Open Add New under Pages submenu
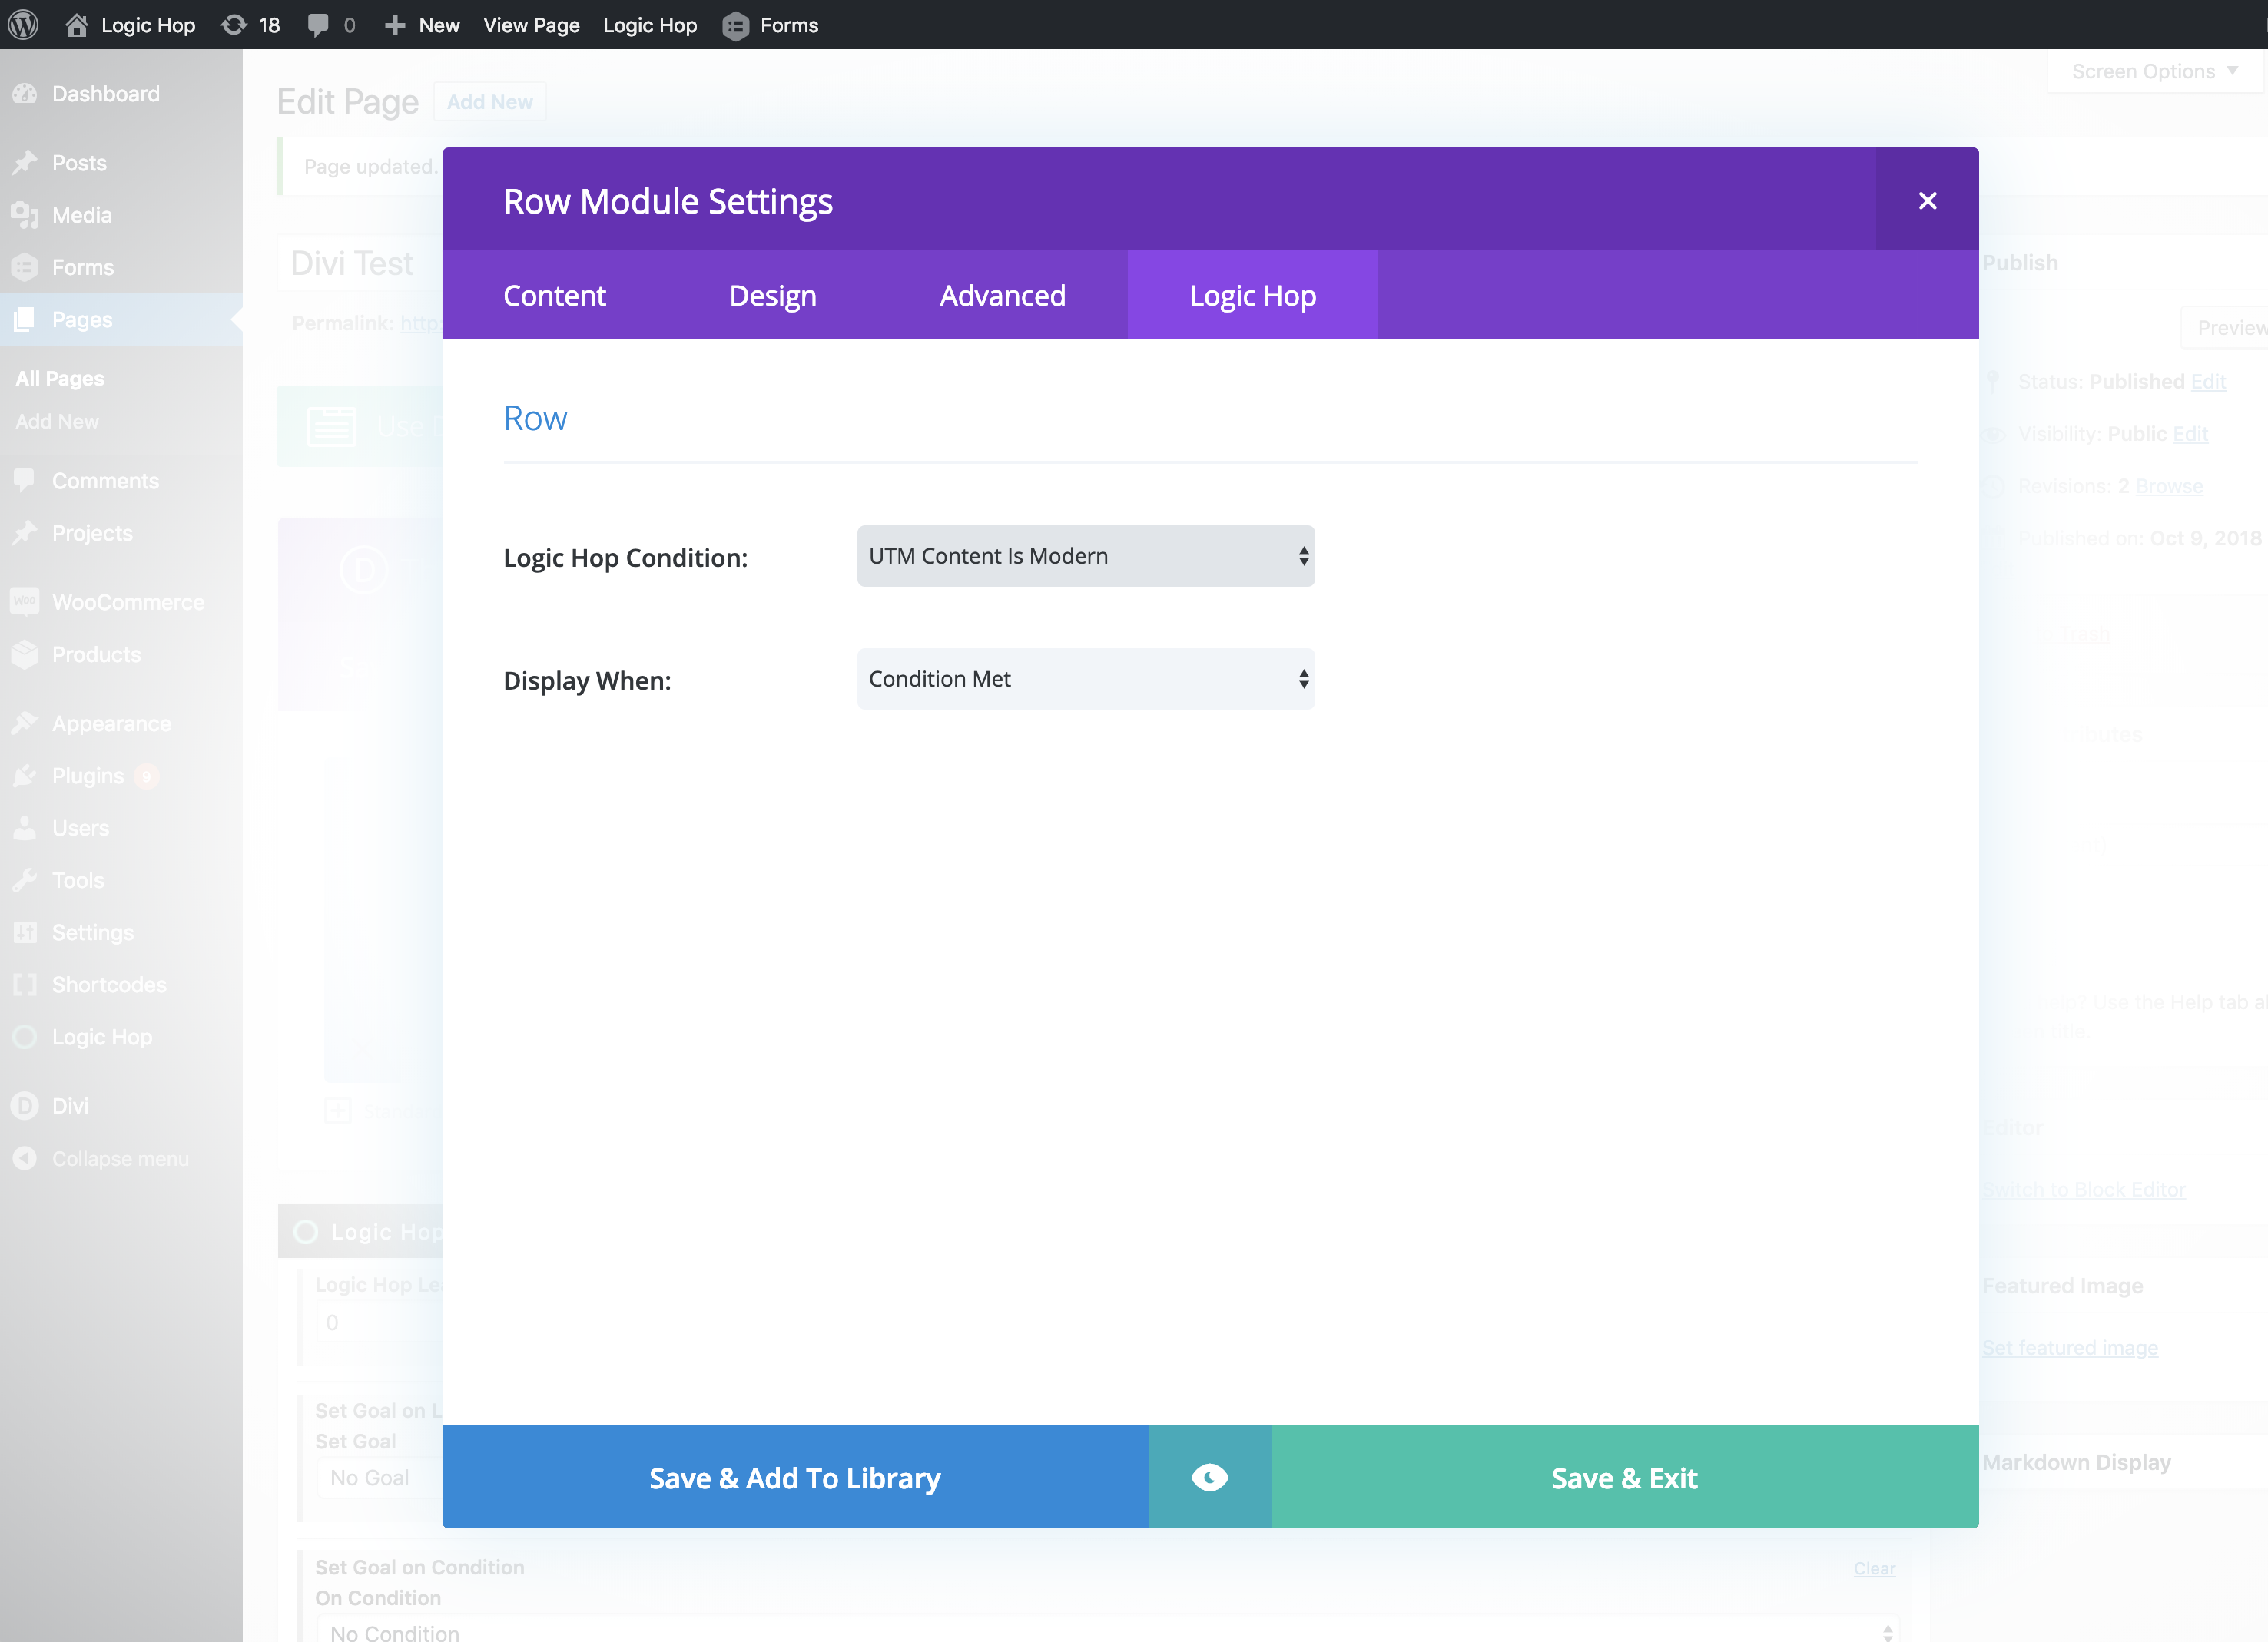The width and height of the screenshot is (2268, 1642). [57, 422]
